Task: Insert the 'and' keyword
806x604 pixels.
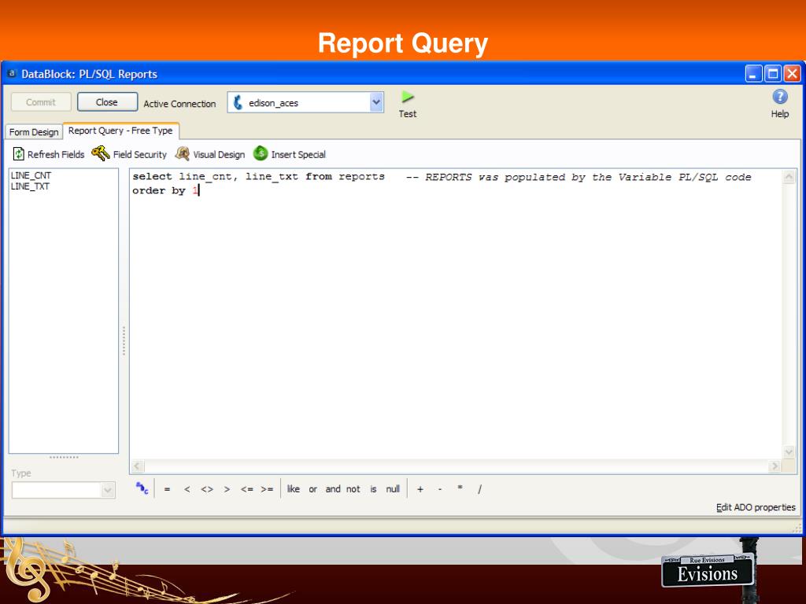Action: point(333,489)
